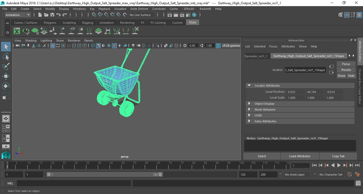Click the range slider end handle at 120
Screen dimensions: 363x194
(160, 175)
